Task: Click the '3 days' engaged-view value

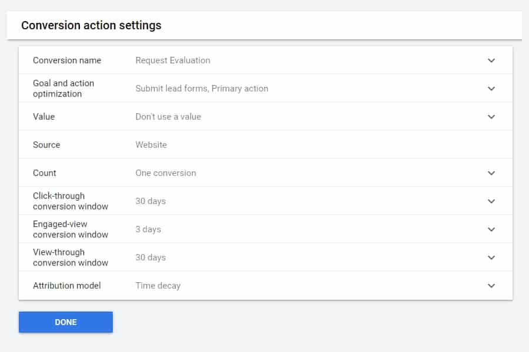Action: (x=148, y=229)
